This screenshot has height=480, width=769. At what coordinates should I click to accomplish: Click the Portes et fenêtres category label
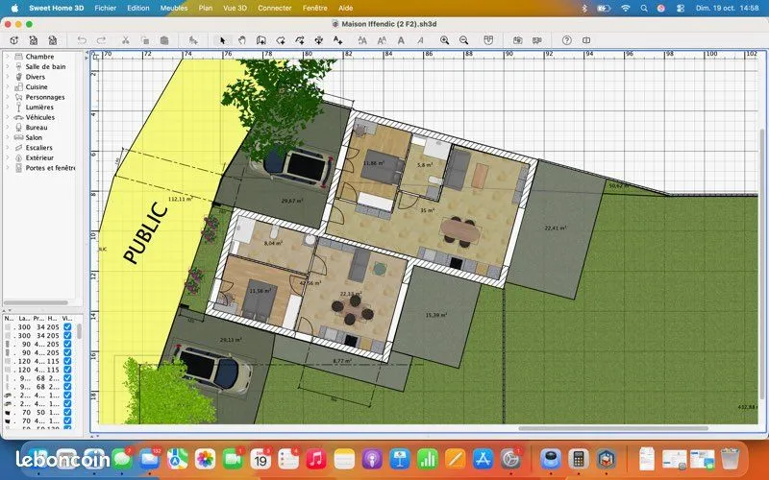(51, 168)
